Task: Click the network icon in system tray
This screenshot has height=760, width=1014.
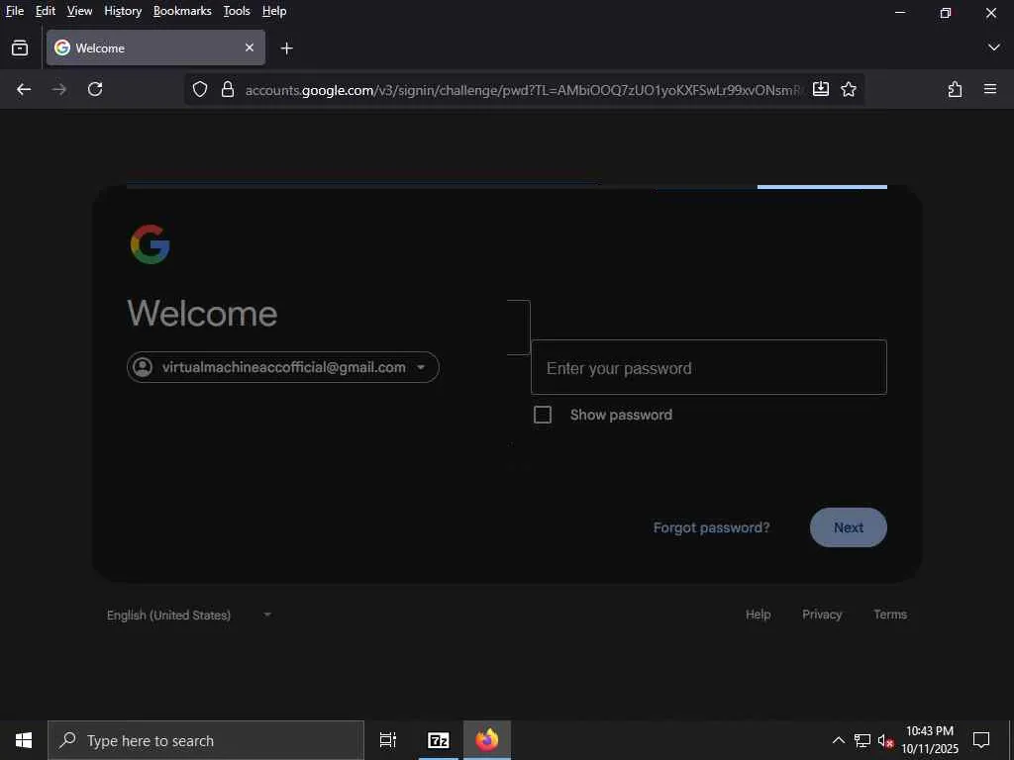Action: (862, 740)
